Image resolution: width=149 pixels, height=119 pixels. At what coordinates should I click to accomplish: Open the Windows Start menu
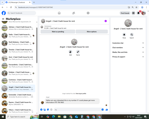point(3,117)
